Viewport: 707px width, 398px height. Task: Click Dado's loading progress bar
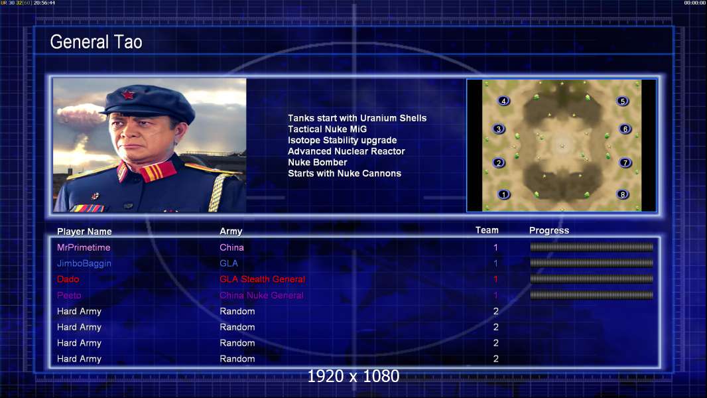pyautogui.click(x=592, y=279)
